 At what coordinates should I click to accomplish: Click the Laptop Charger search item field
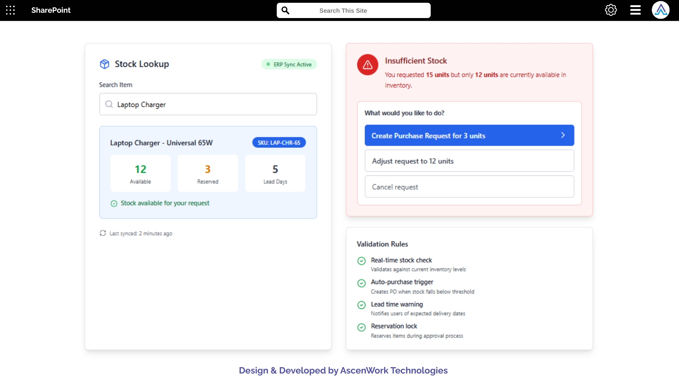(212, 104)
